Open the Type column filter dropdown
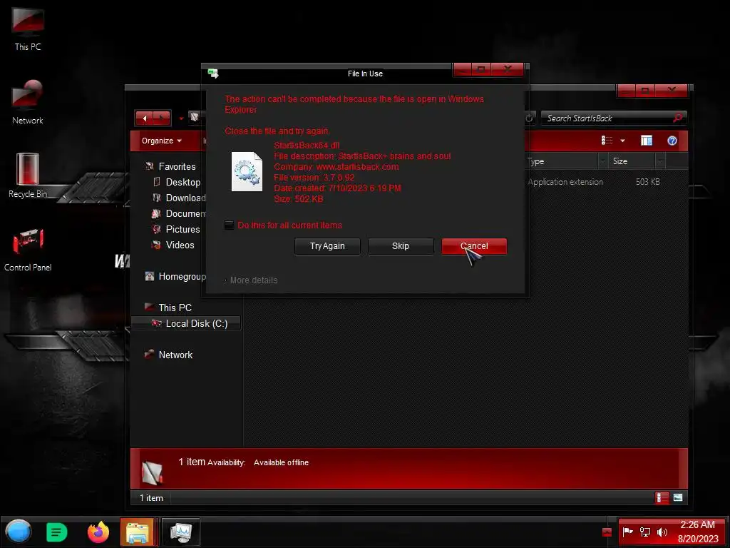This screenshot has height=548, width=730. pos(603,161)
